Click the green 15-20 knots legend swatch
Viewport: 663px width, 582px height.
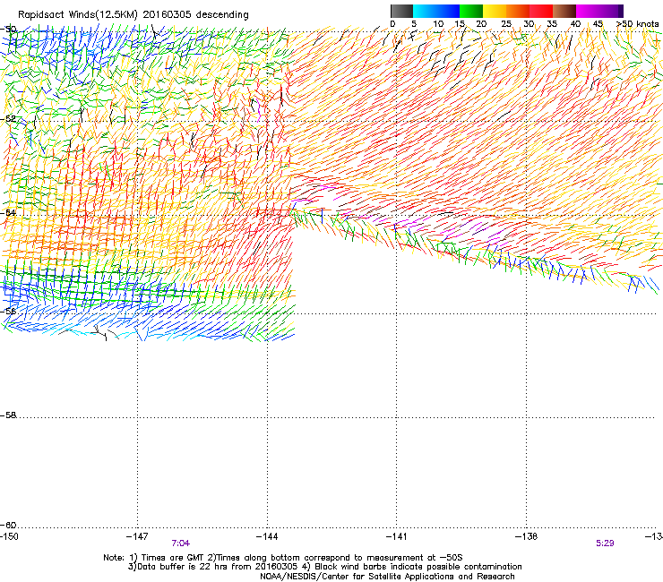(x=471, y=11)
